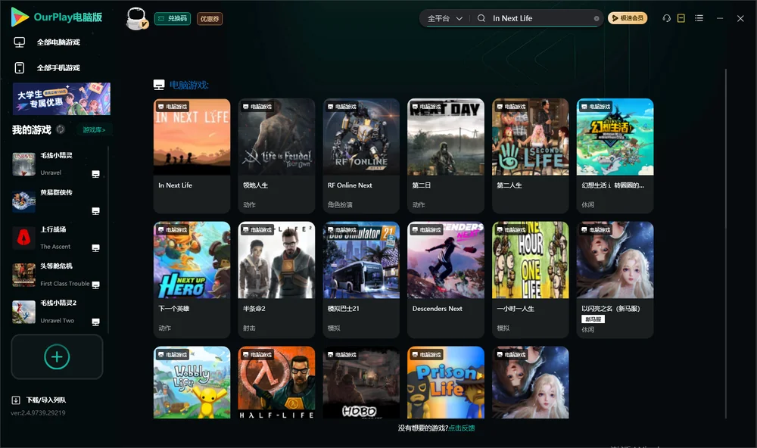Click the yellow bookmark icon in title bar
The height and width of the screenshot is (448, 757).
(x=681, y=18)
